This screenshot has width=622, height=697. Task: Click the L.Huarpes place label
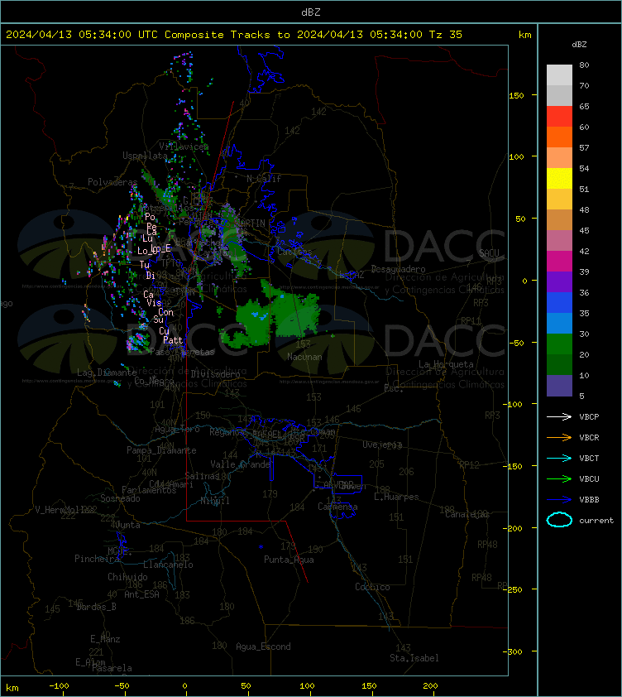396,497
